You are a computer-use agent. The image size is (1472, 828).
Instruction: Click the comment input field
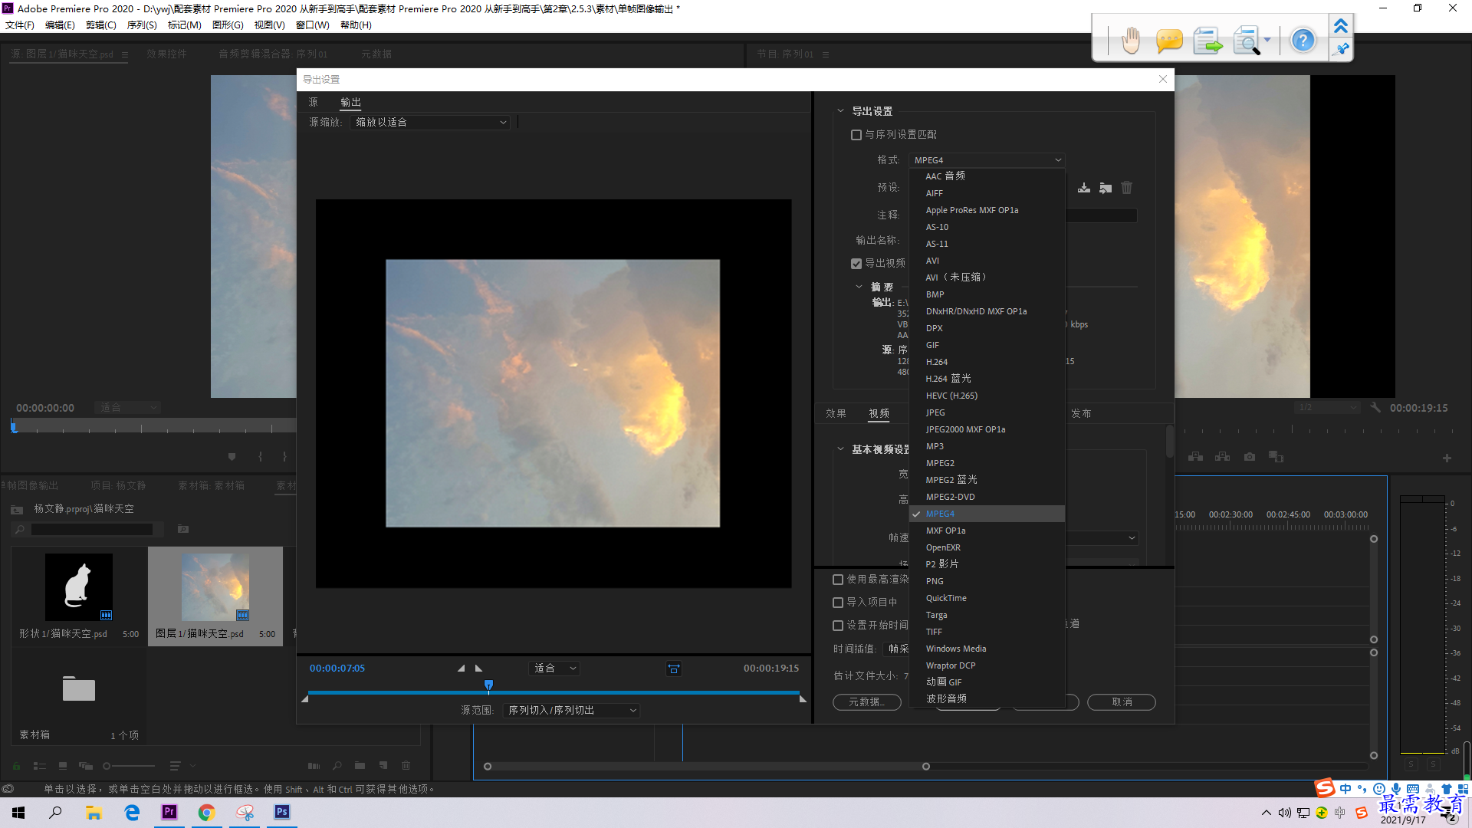[x=1101, y=215]
